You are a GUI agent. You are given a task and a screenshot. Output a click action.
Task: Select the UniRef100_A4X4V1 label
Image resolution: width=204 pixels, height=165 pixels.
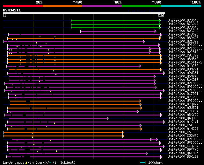183,122
